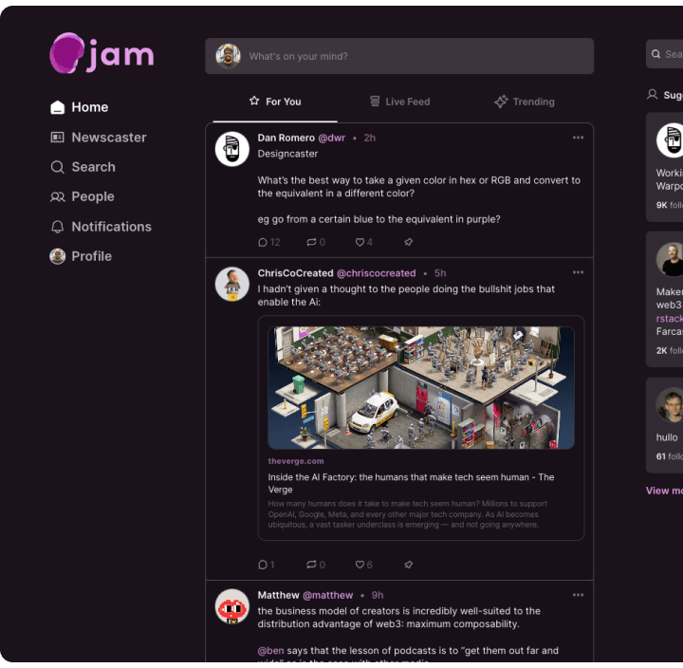This screenshot has height=668, width=683.
Task: Focus the "What's on your mind?" field
Action: click(399, 56)
